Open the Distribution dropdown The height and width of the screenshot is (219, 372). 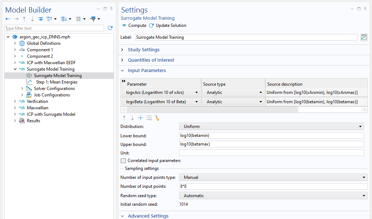point(271,127)
